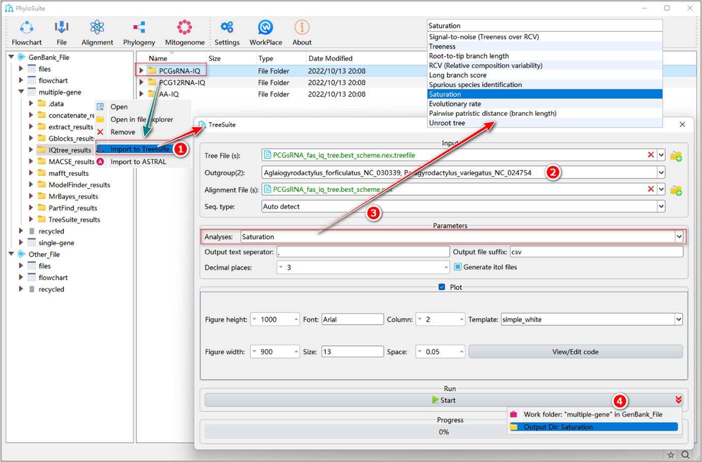Click the red double-arrow next to Start
This screenshot has width=702, height=462.
678,399
